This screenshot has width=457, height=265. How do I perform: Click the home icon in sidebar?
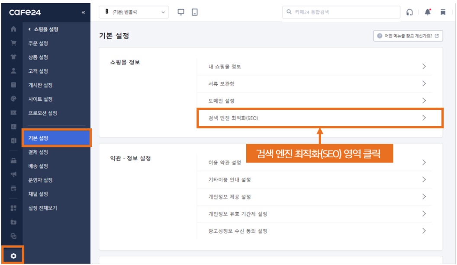[x=13, y=29]
